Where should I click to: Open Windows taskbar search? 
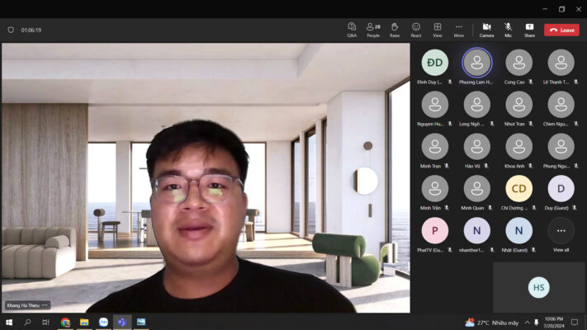point(27,322)
